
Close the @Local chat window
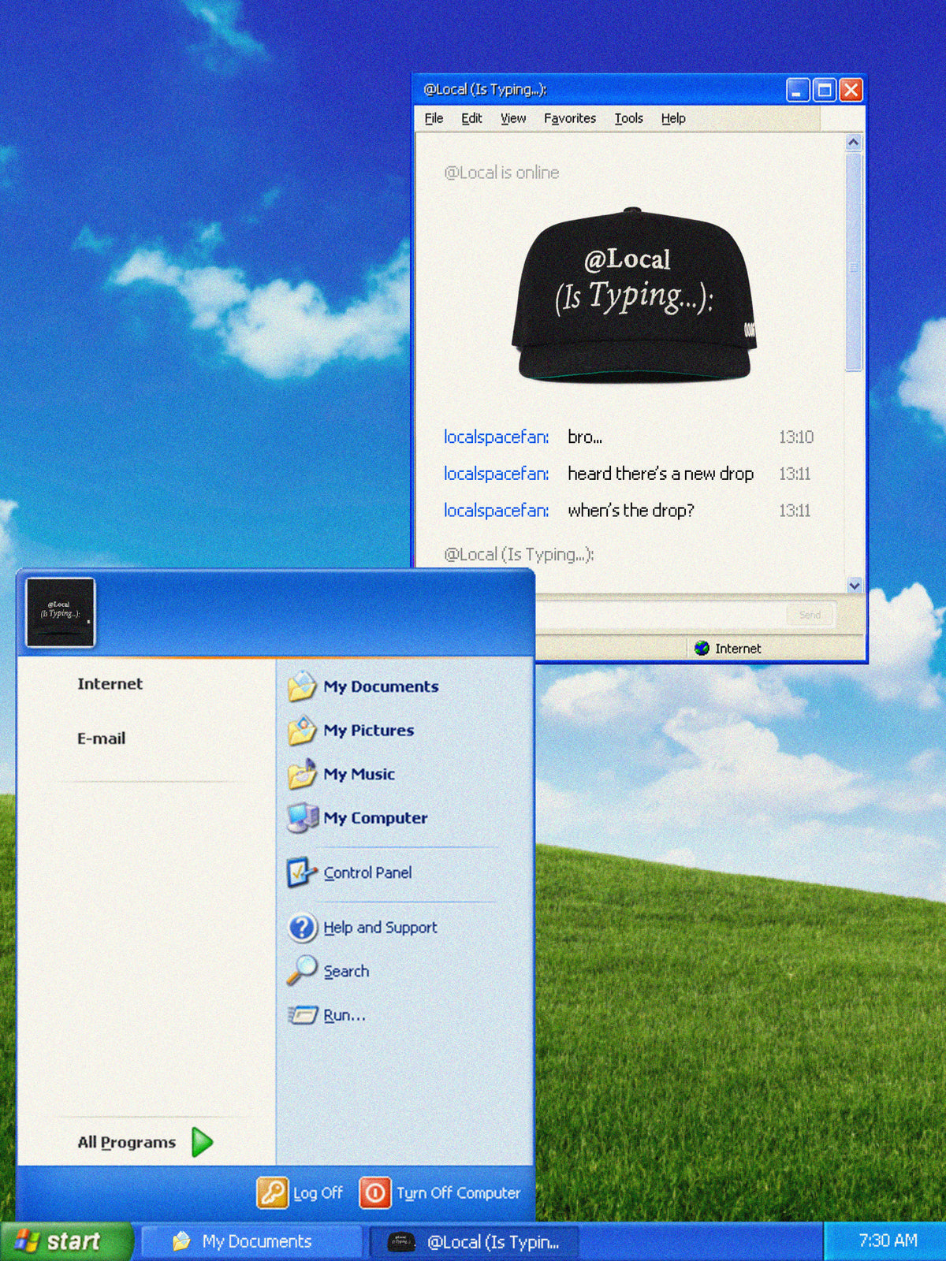coord(851,90)
